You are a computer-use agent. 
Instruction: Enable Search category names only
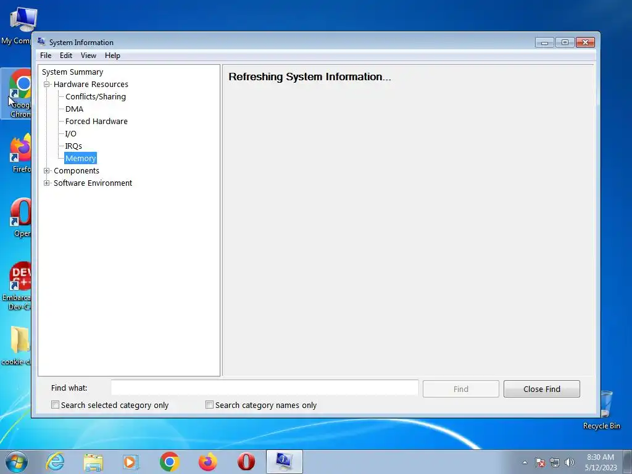(209, 405)
